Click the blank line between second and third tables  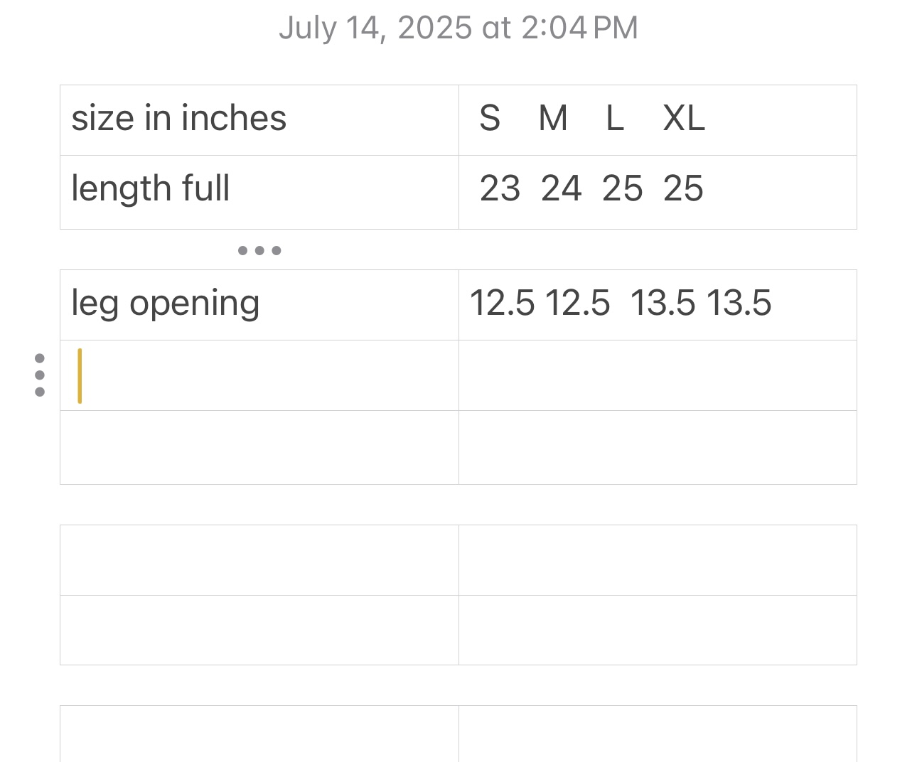(458, 505)
